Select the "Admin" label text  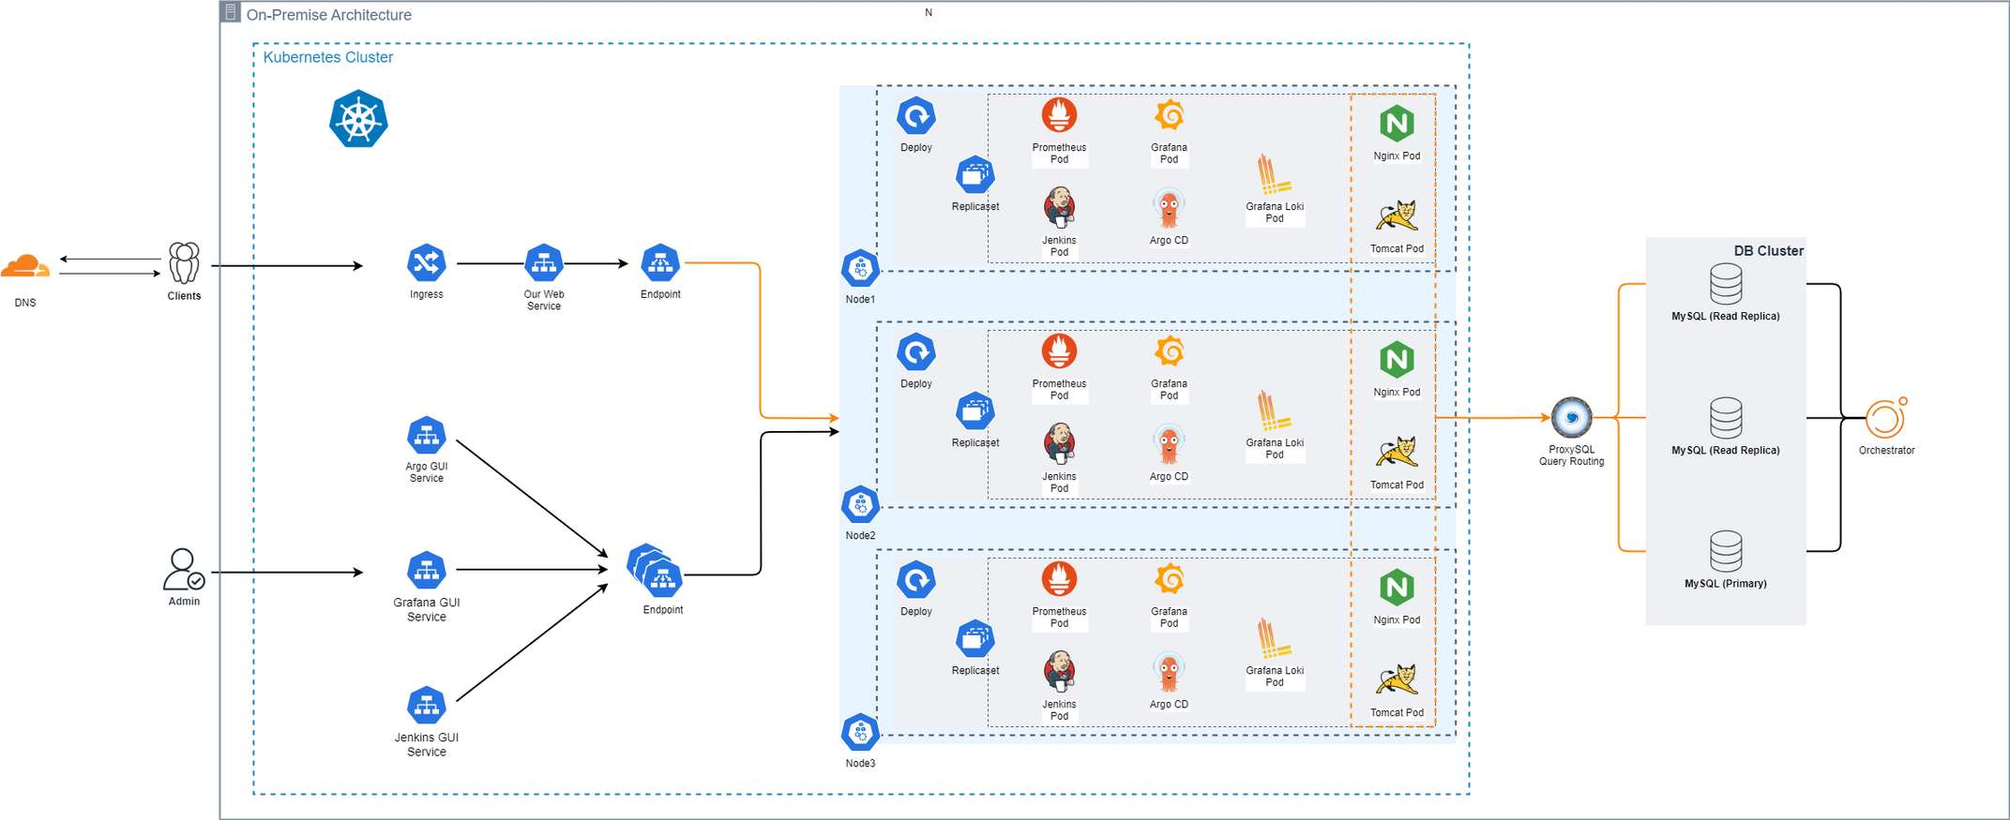(x=184, y=602)
